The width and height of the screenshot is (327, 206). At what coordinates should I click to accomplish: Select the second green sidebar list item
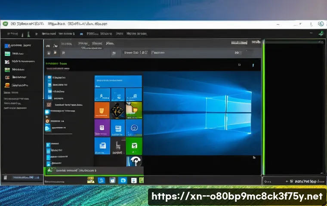[x=7, y=69]
